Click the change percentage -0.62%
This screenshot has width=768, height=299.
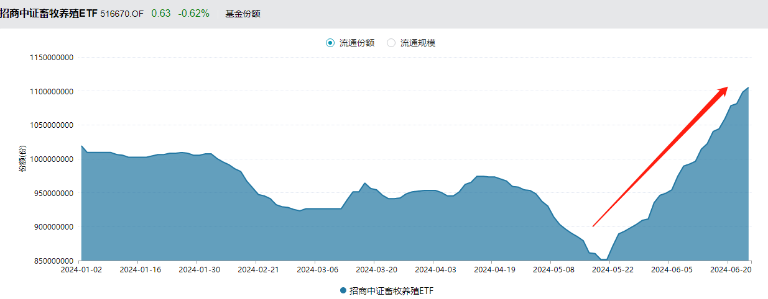click(x=193, y=13)
